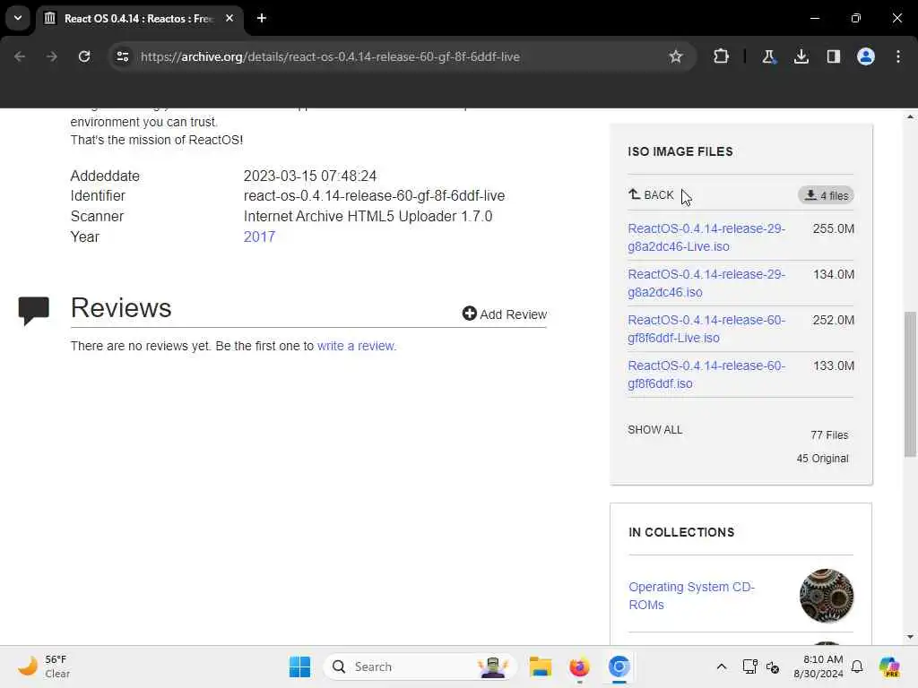The image size is (918, 688).
Task: Click the Reviews speech bubble icon
Action: coord(33,310)
